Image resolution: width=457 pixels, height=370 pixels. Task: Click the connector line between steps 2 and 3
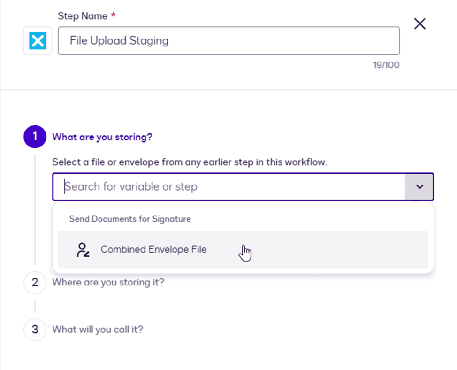click(35, 306)
